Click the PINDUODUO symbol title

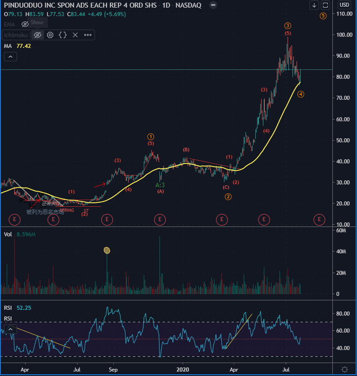click(80, 5)
